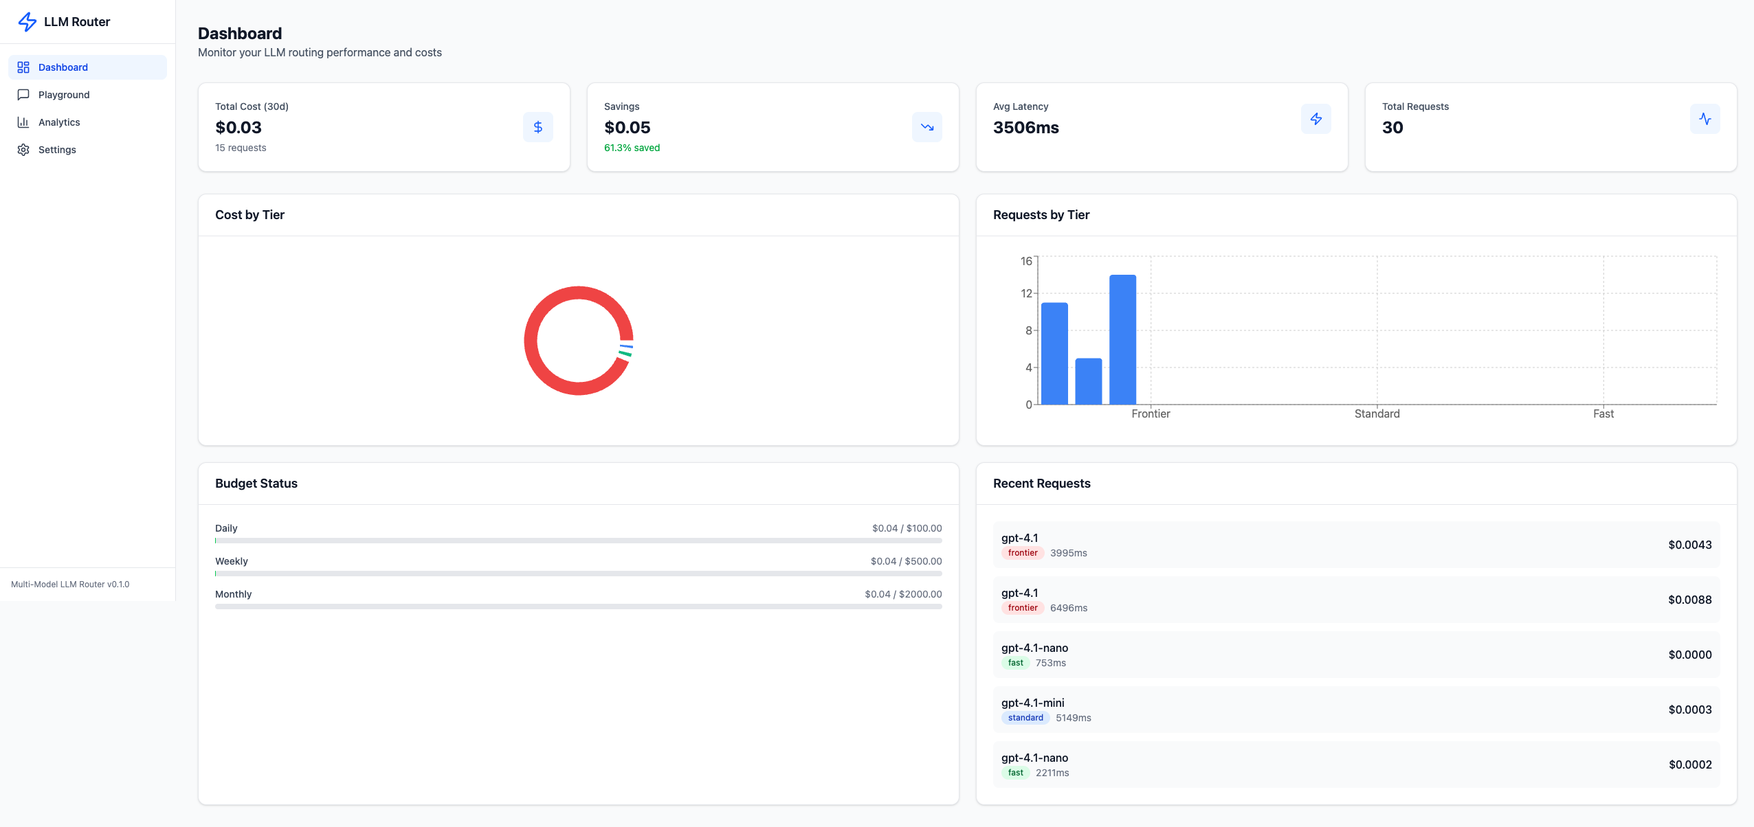Select the gpt-4.1 request costing $0.0088
This screenshot has width=1754, height=827.
pyautogui.click(x=1356, y=600)
